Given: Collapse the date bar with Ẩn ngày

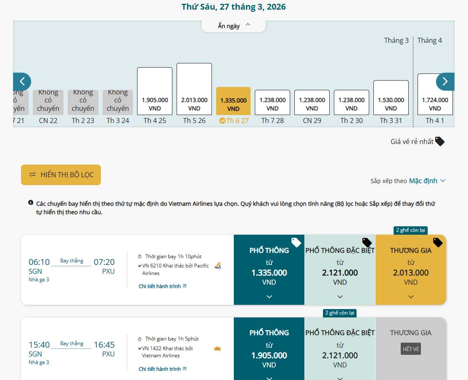Looking at the screenshot, I should point(234,26).
